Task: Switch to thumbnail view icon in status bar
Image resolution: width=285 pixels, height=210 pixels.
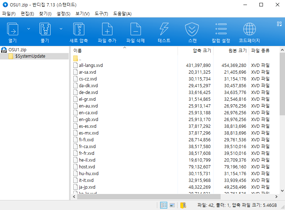Action: click(x=172, y=205)
